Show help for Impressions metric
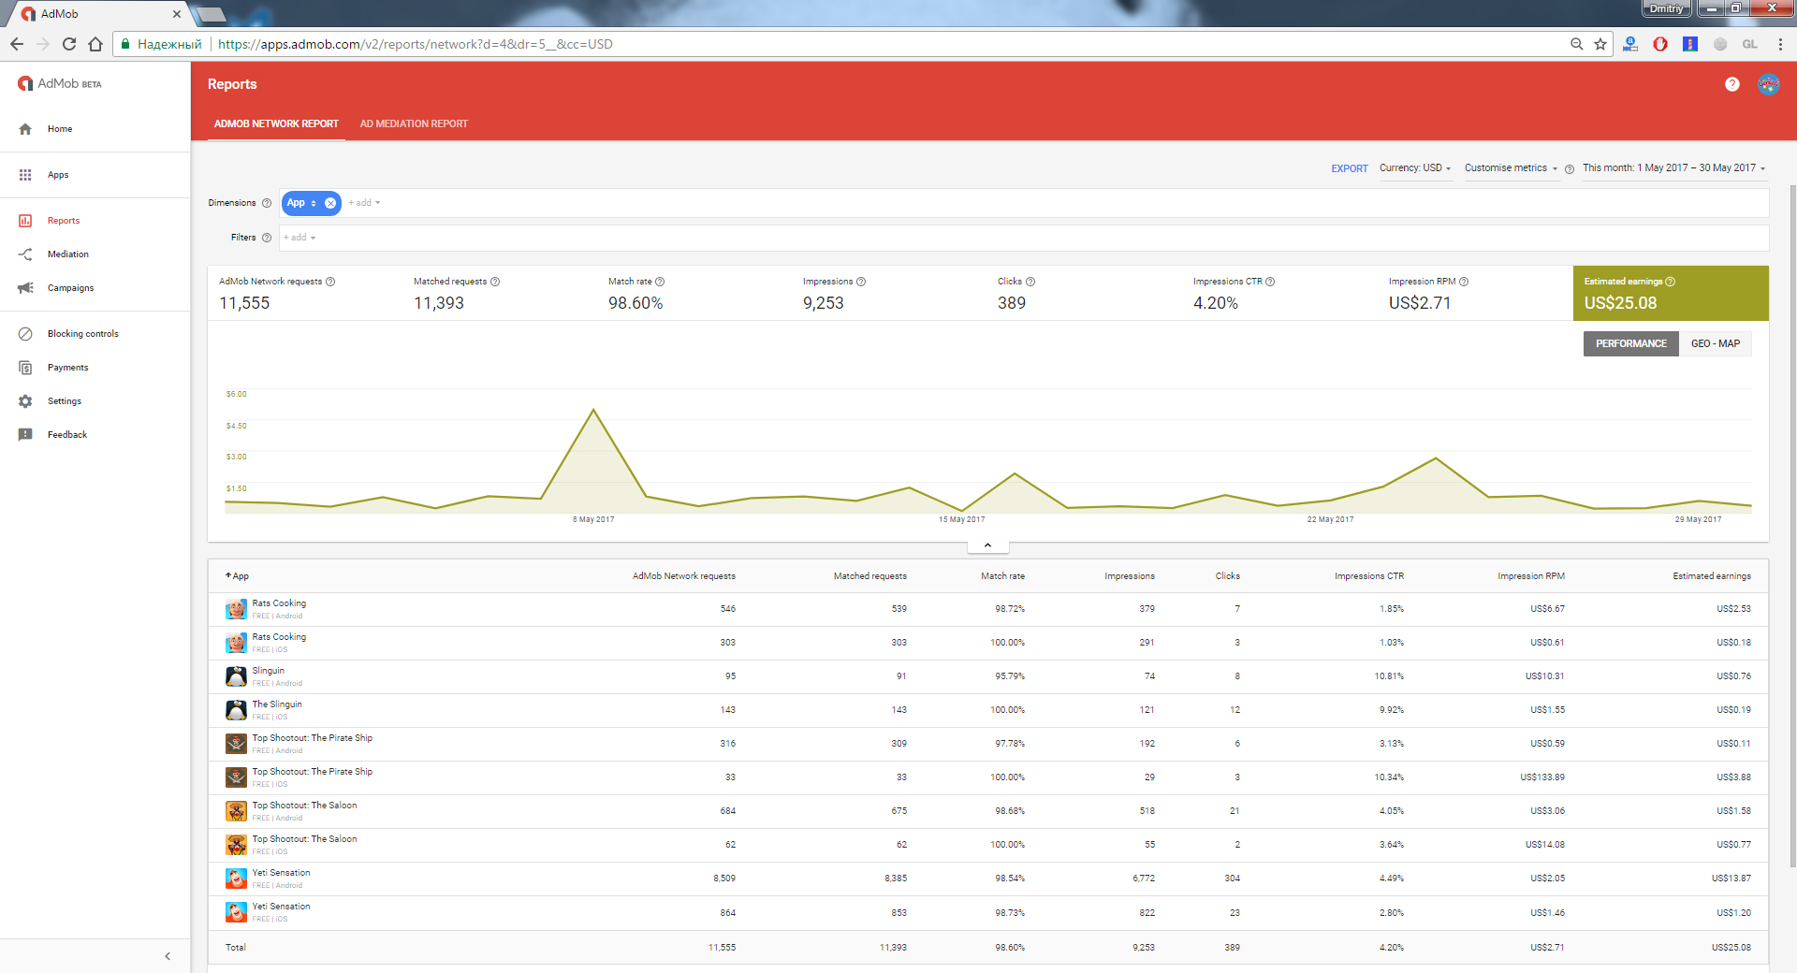The image size is (1797, 973). point(861,282)
